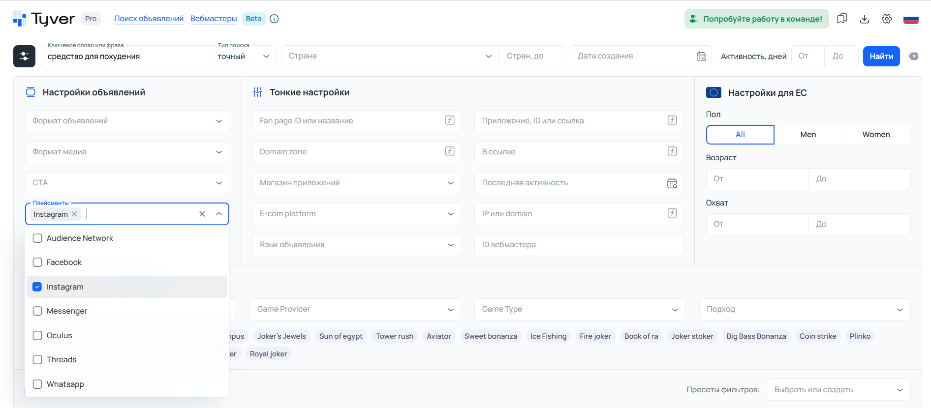This screenshot has width=931, height=408.
Task: Click Попробуйте работу в команде button
Action: pyautogui.click(x=756, y=19)
